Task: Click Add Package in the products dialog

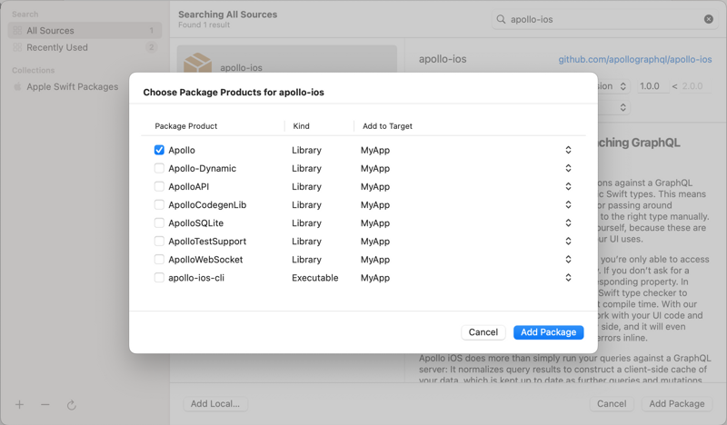Action: point(549,332)
